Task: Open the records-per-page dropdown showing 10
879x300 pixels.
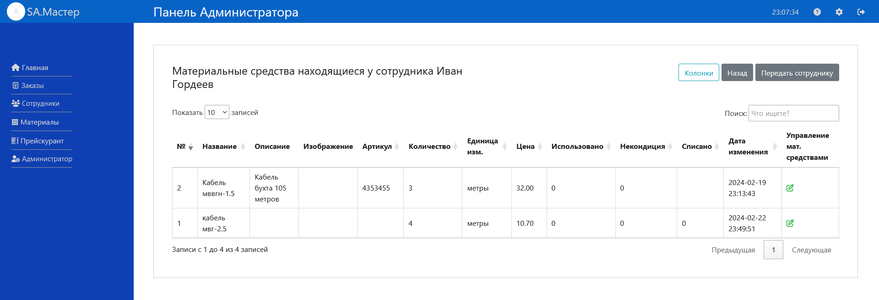Action: (217, 112)
